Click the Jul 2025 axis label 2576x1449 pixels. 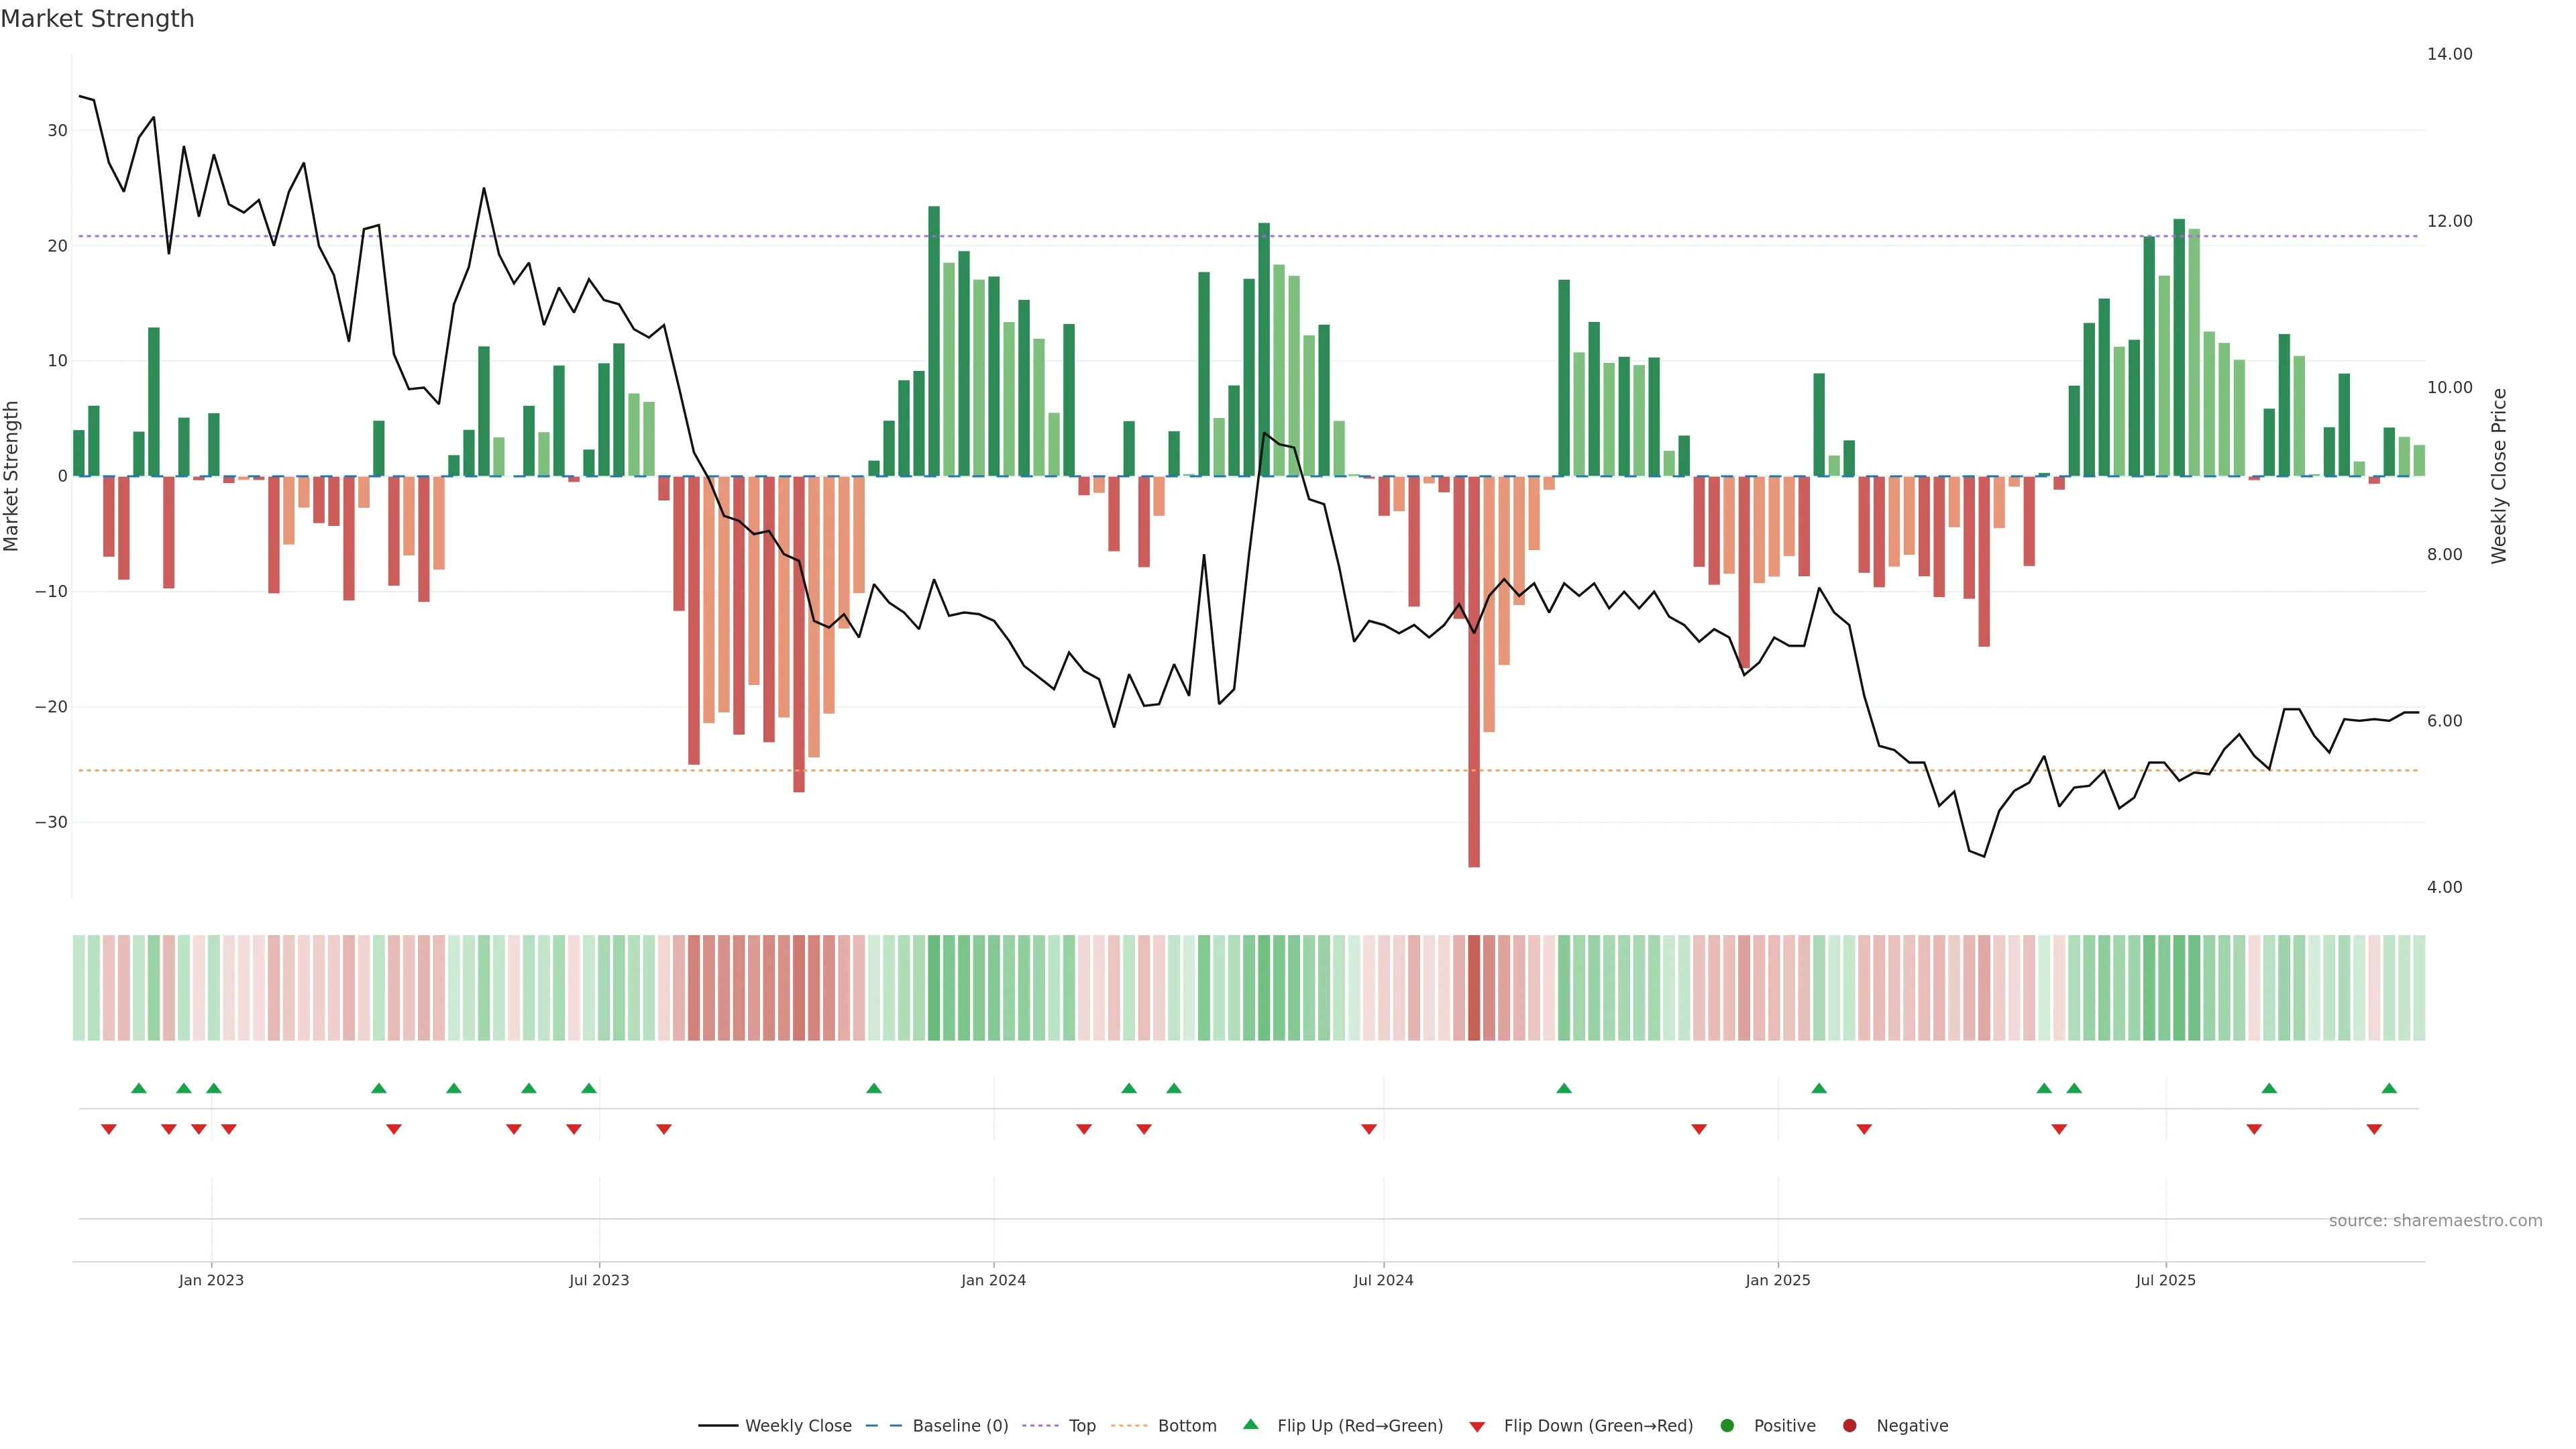(x=2165, y=1280)
